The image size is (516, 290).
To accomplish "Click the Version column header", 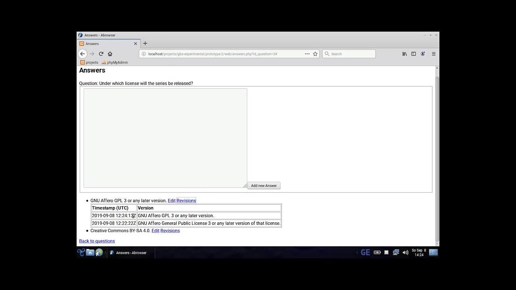I will (209, 208).
